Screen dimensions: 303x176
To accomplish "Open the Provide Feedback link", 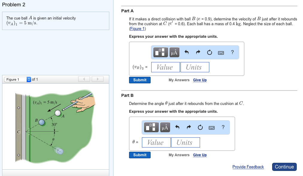I will point(248,167).
